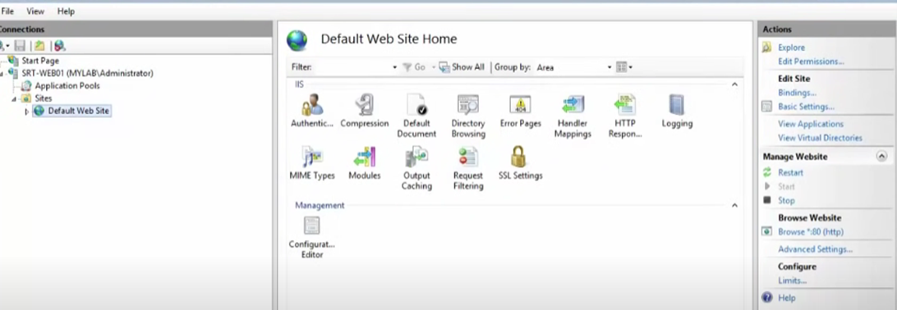Click the Explore action link

point(791,48)
